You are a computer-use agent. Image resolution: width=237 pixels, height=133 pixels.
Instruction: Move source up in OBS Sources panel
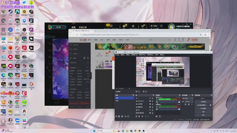(145, 116)
